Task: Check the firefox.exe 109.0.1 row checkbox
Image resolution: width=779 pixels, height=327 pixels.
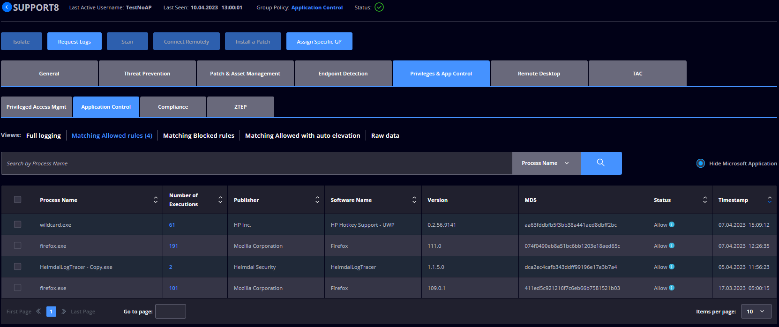Action: coord(18,288)
